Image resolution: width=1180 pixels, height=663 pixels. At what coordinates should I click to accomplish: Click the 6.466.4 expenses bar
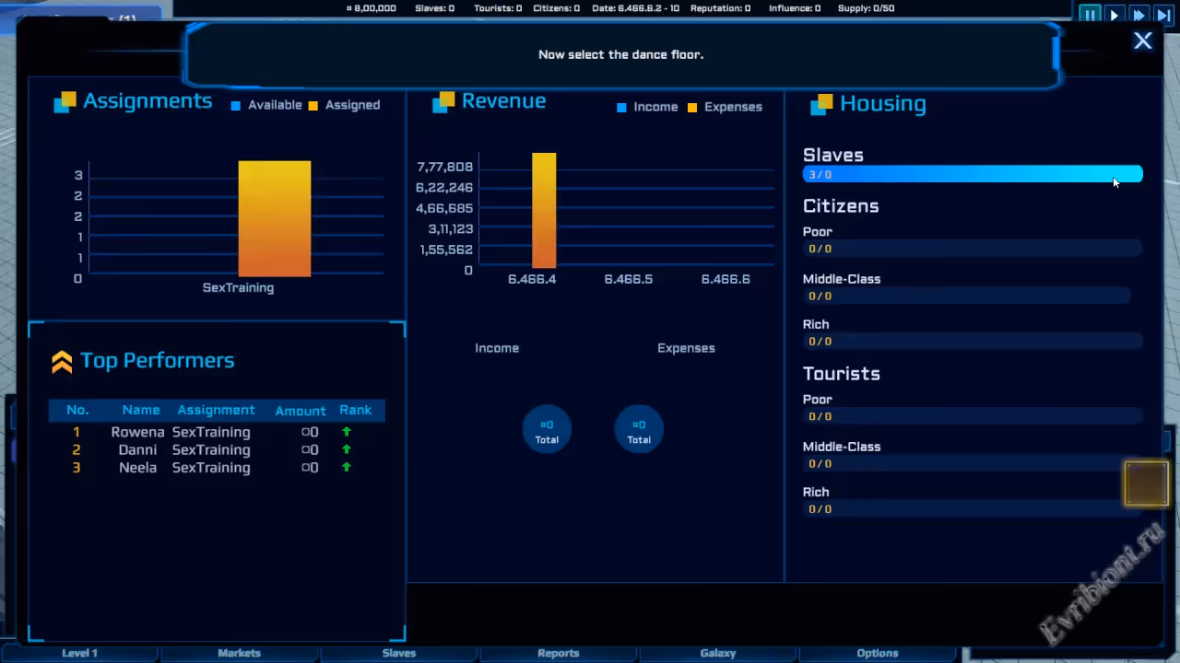544,211
